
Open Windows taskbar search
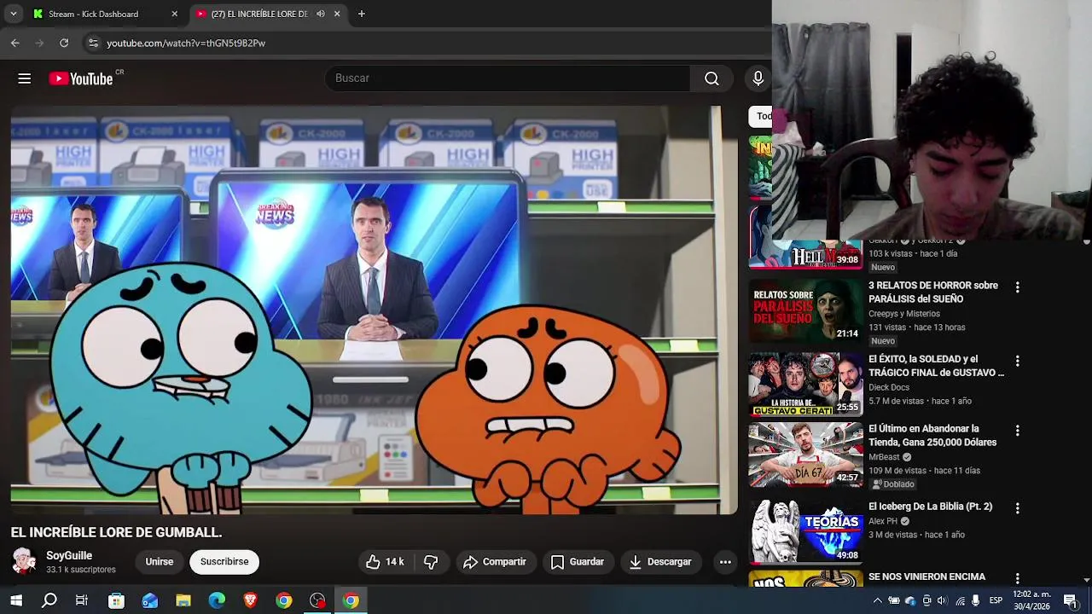click(x=49, y=600)
